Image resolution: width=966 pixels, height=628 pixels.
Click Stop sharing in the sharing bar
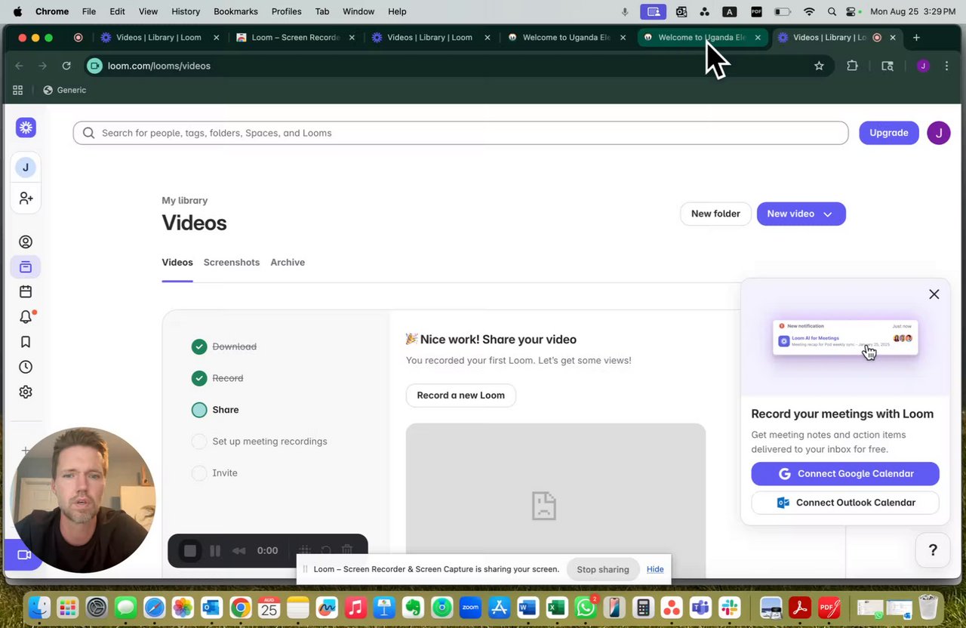[603, 569]
